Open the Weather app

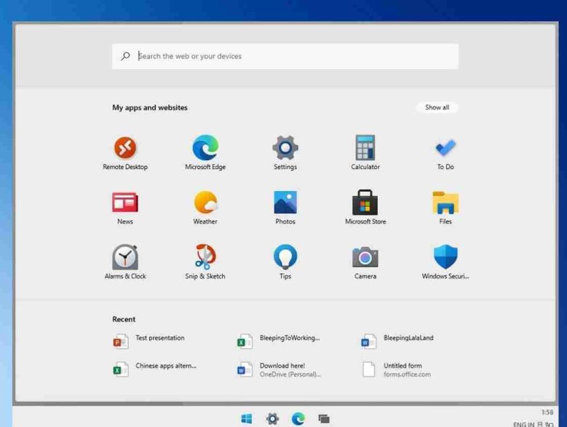pyautogui.click(x=206, y=208)
